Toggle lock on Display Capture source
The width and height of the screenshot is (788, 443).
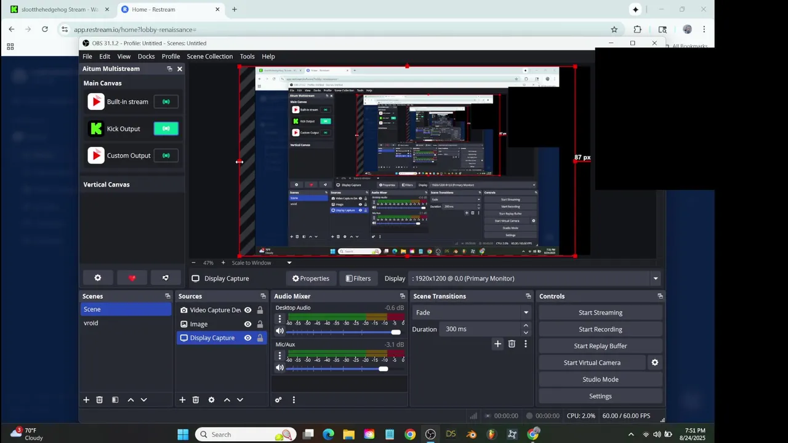[x=260, y=338]
